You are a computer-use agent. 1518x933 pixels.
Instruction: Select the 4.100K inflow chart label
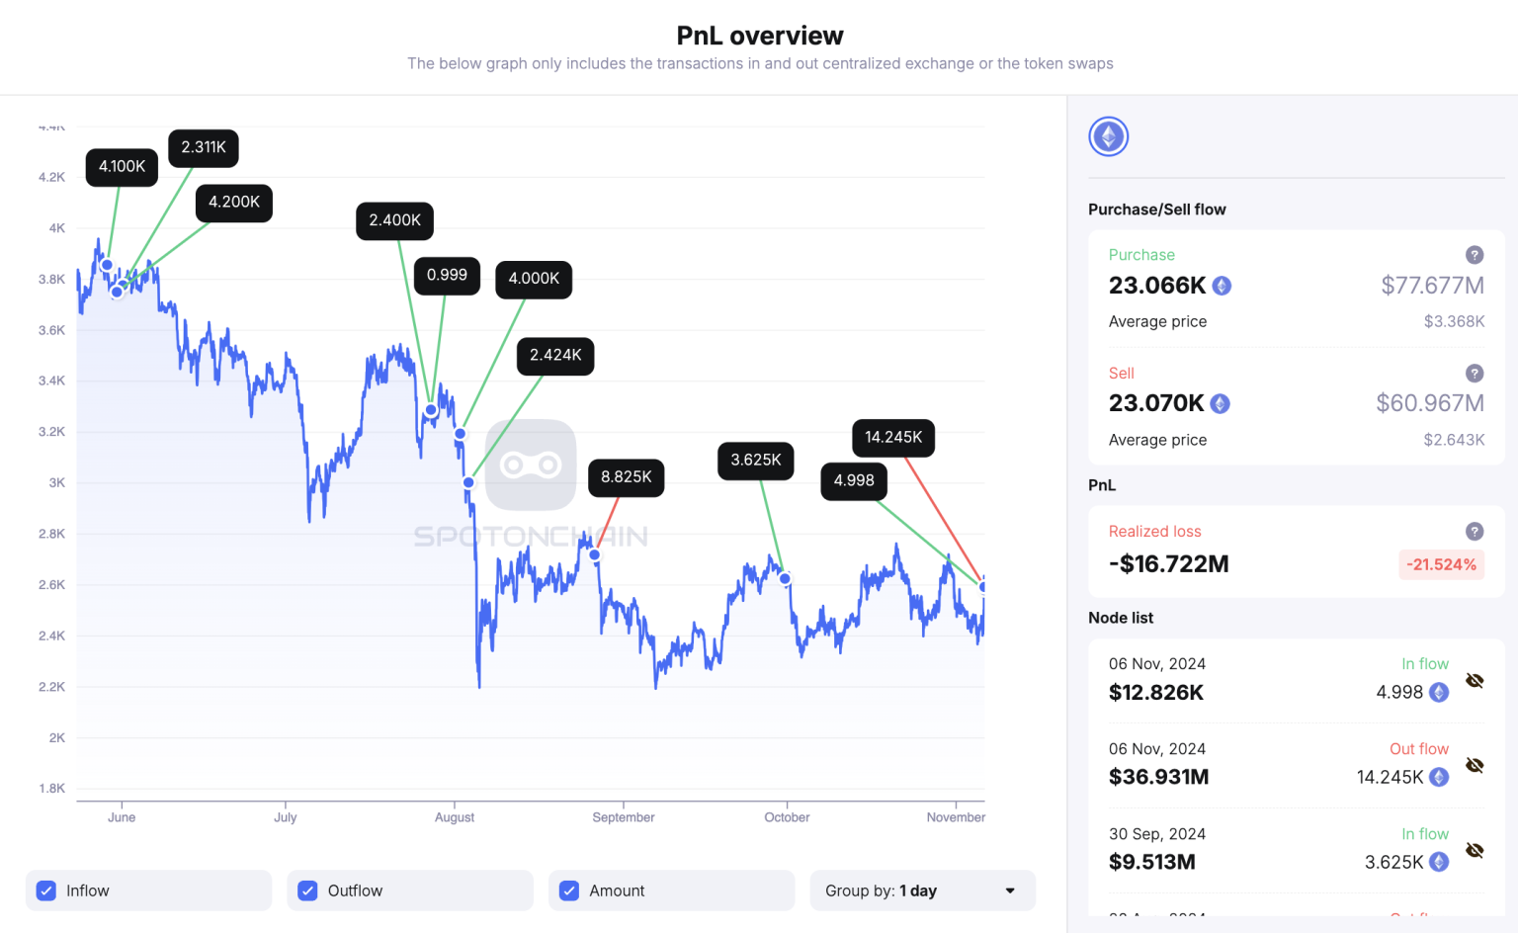click(x=122, y=167)
